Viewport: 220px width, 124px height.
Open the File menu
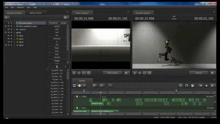pos(7,8)
